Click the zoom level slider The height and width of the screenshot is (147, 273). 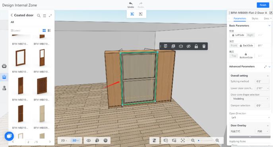pyautogui.click(x=205, y=140)
